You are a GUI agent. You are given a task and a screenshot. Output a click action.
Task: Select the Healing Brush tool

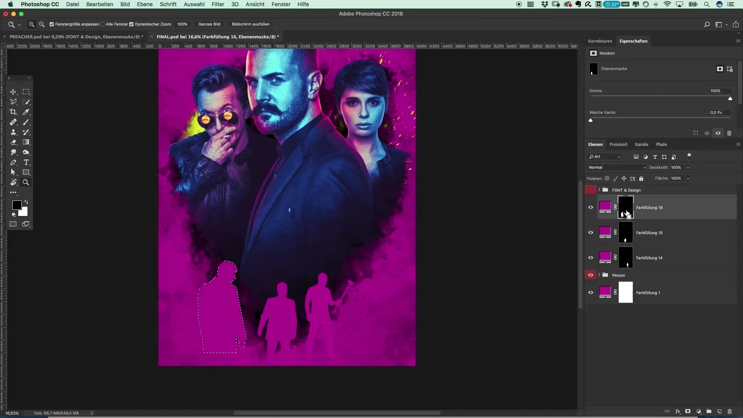click(x=13, y=122)
